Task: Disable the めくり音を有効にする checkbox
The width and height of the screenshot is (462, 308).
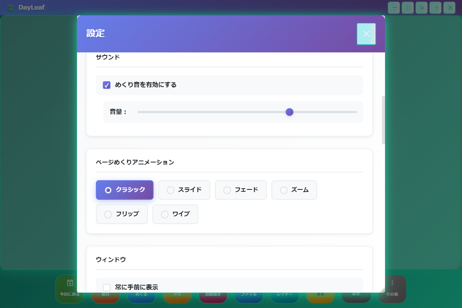Action: pyautogui.click(x=106, y=85)
